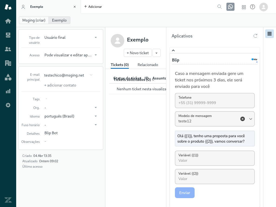Click the Enviar button
The height and width of the screenshot is (207, 276).
[185, 193]
